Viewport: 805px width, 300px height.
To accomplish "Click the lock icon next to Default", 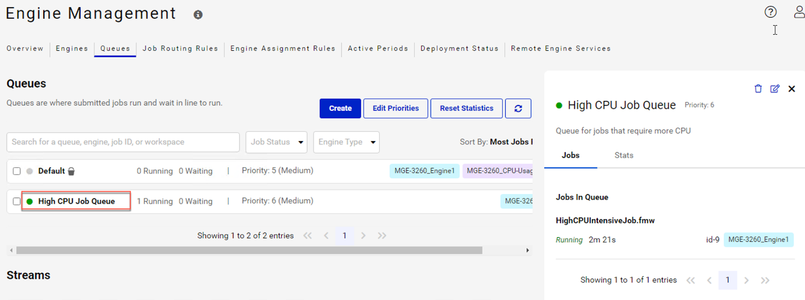I will (x=71, y=171).
